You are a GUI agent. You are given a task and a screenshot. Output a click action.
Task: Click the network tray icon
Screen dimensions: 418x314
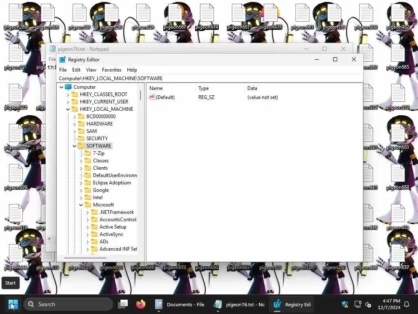click(358, 304)
